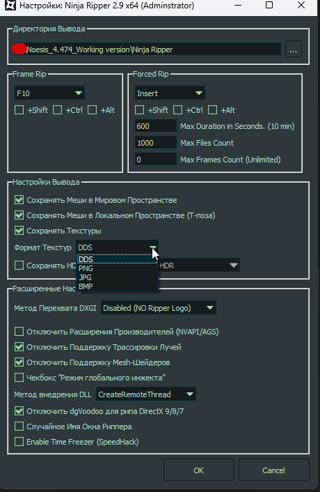Click the Max Frames Count field

(x=156, y=160)
